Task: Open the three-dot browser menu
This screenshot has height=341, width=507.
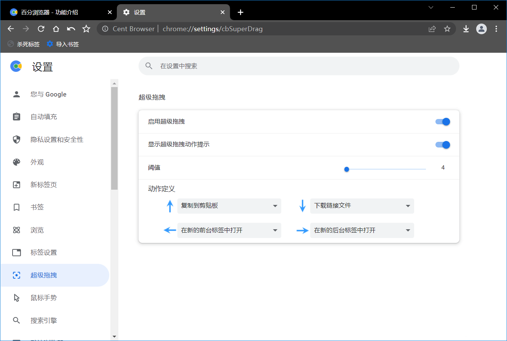Action: click(x=496, y=29)
